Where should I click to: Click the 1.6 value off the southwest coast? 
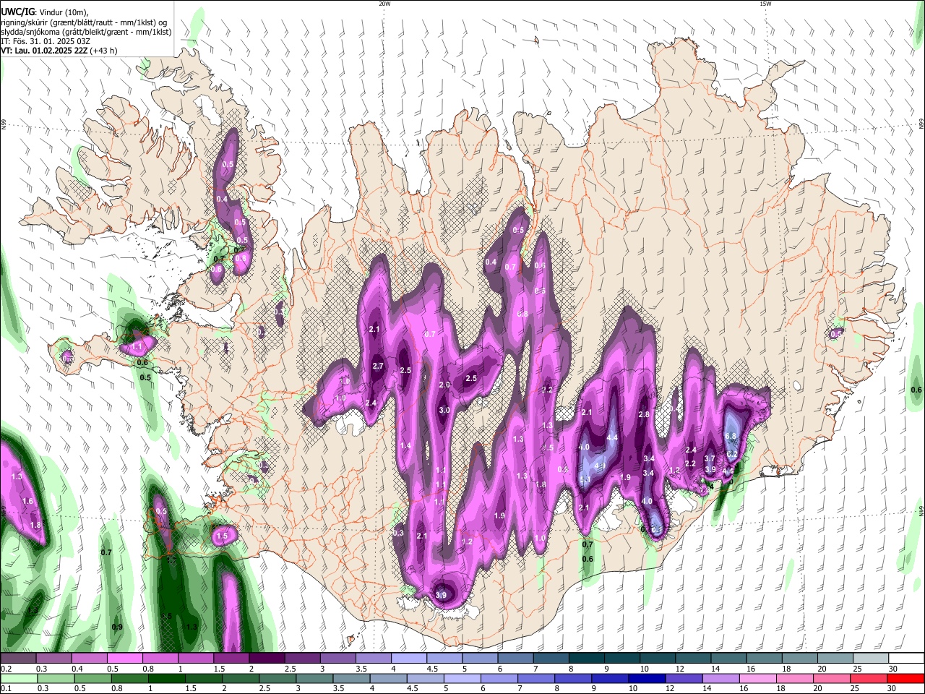click(x=28, y=501)
